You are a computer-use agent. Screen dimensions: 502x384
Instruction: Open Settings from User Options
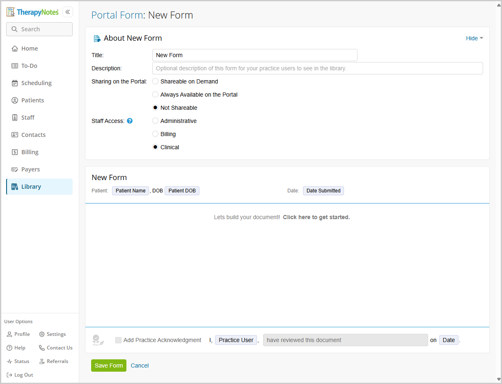pyautogui.click(x=53, y=334)
